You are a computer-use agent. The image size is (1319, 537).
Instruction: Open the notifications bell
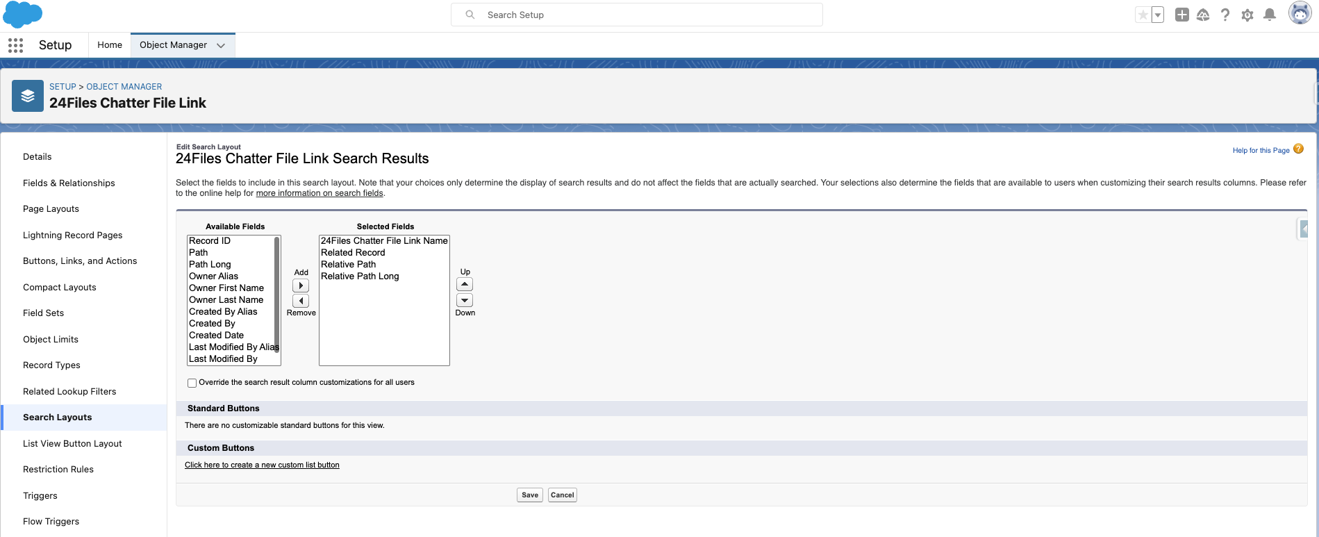click(1270, 15)
